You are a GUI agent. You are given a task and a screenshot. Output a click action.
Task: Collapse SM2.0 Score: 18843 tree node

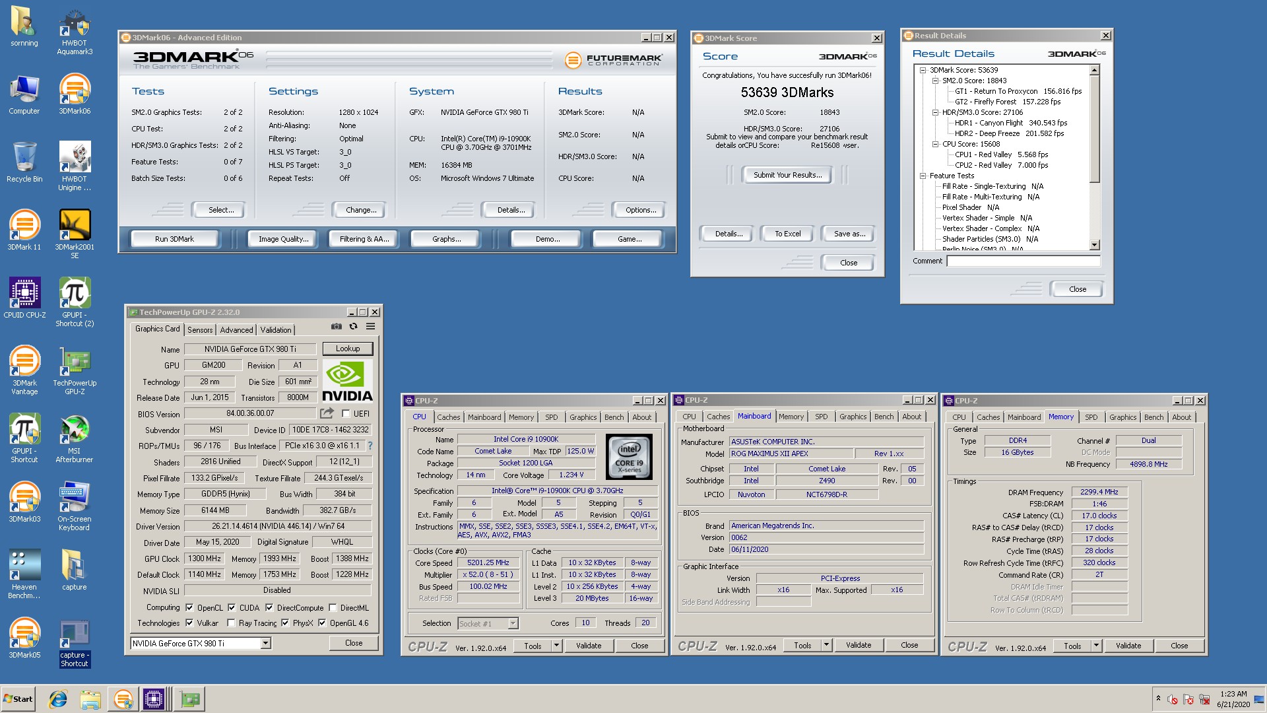point(935,81)
